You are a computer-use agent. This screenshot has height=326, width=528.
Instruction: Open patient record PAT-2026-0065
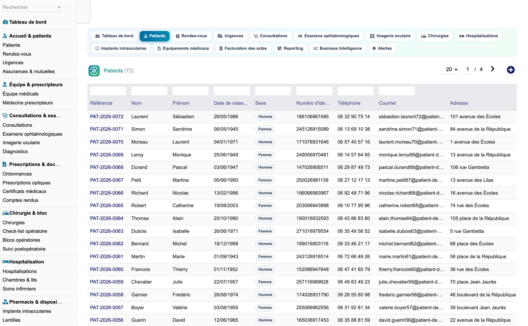(107, 206)
